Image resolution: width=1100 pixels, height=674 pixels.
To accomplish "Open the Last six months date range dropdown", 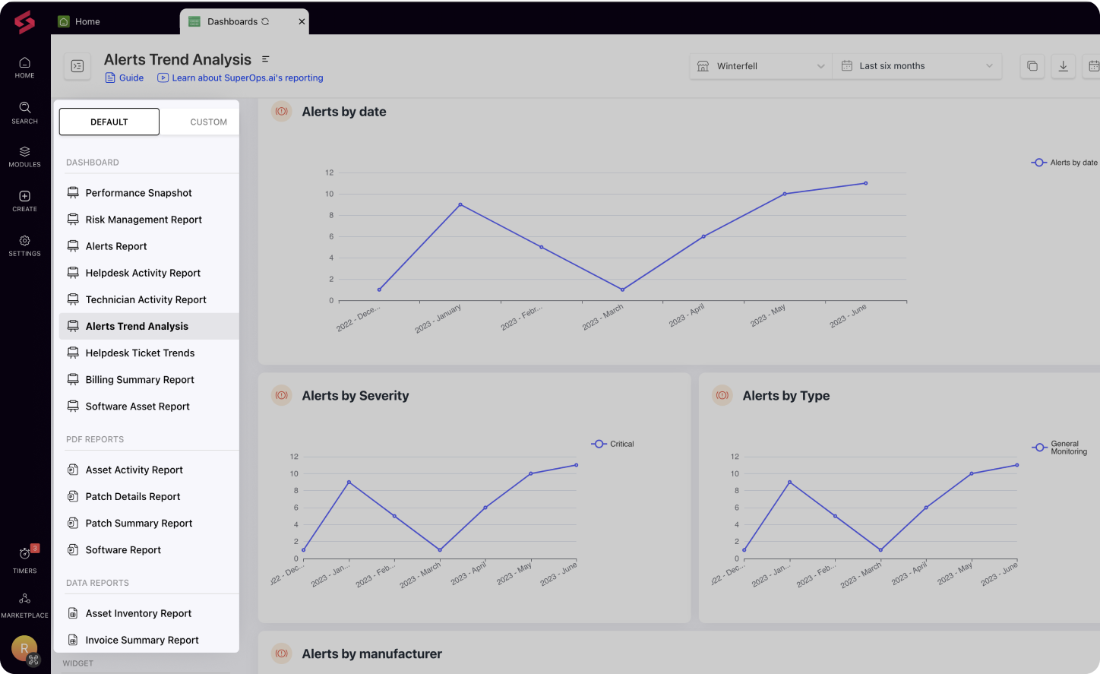I will [x=917, y=66].
